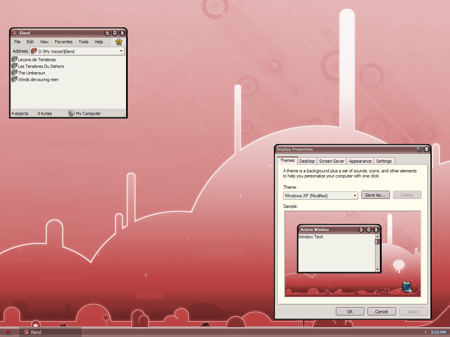The height and width of the screenshot is (337, 450).
Task: Click the Delete button
Action: coord(407,195)
